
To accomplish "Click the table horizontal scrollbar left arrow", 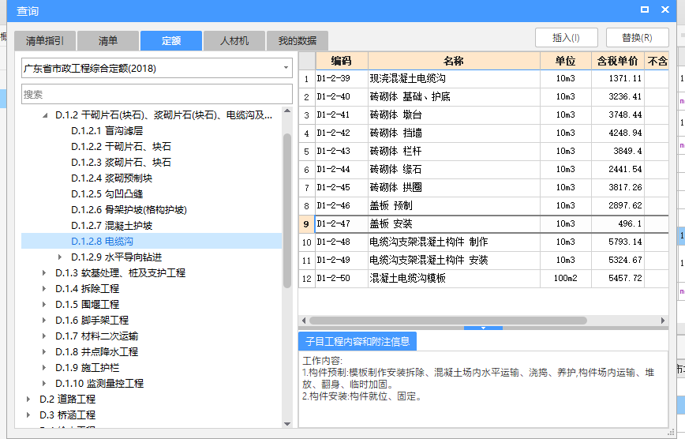I will coord(304,321).
